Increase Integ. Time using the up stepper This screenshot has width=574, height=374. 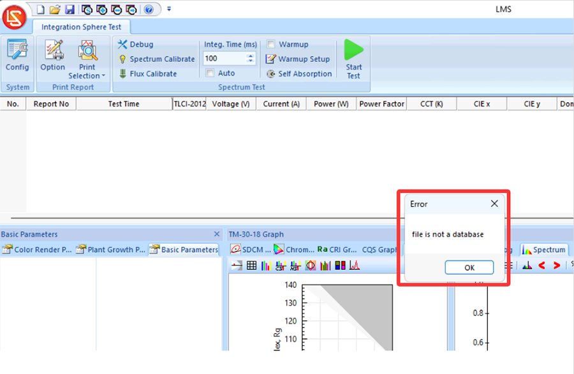pos(251,56)
